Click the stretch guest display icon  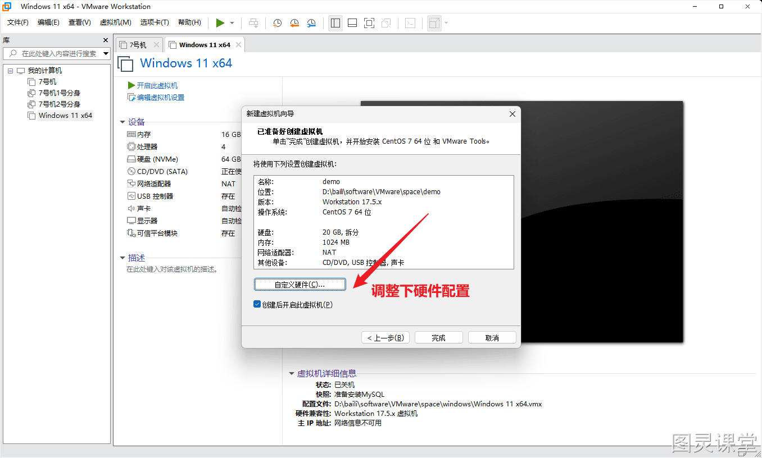(434, 23)
